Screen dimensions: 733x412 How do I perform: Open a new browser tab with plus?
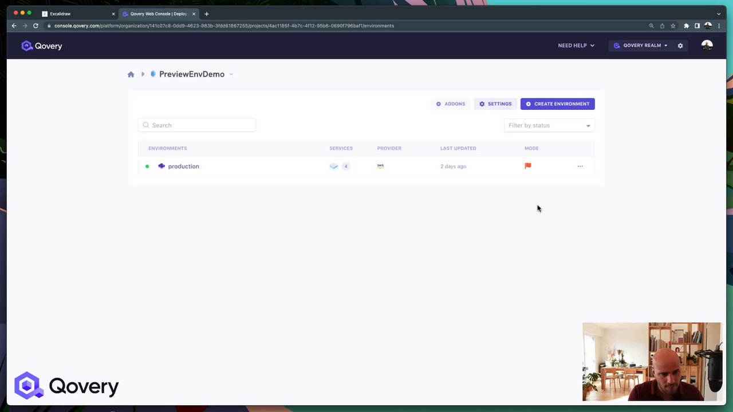pos(207,14)
